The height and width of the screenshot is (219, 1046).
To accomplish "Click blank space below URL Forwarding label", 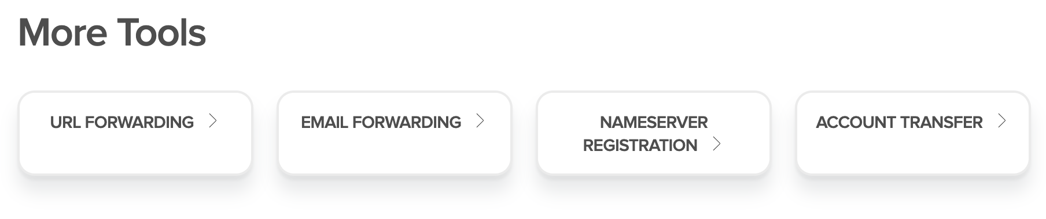I will point(135,153).
